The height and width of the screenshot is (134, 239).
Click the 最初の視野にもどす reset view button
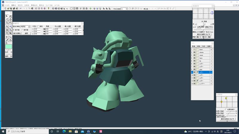[203, 34]
